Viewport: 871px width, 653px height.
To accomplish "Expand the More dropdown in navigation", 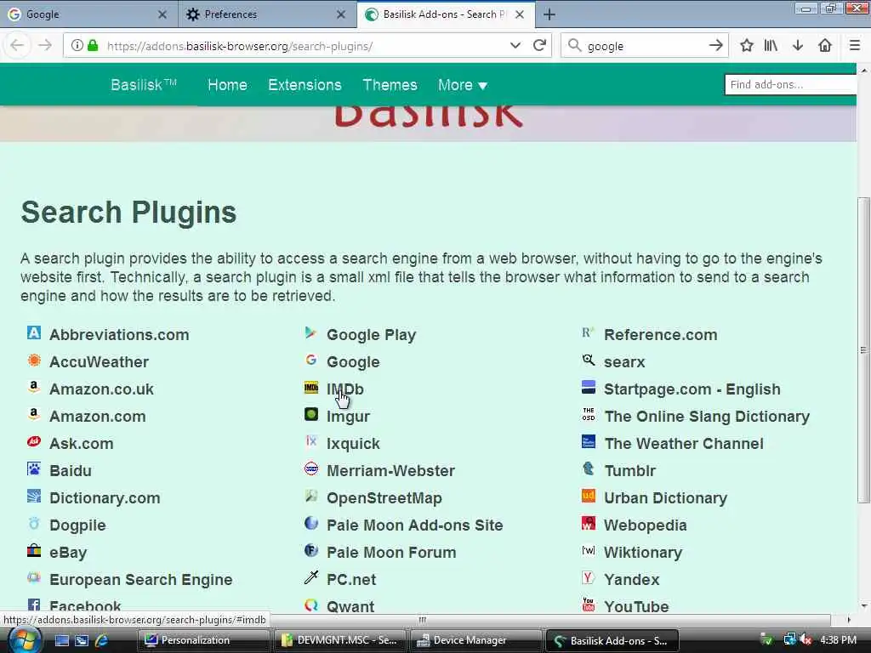I will [x=462, y=85].
